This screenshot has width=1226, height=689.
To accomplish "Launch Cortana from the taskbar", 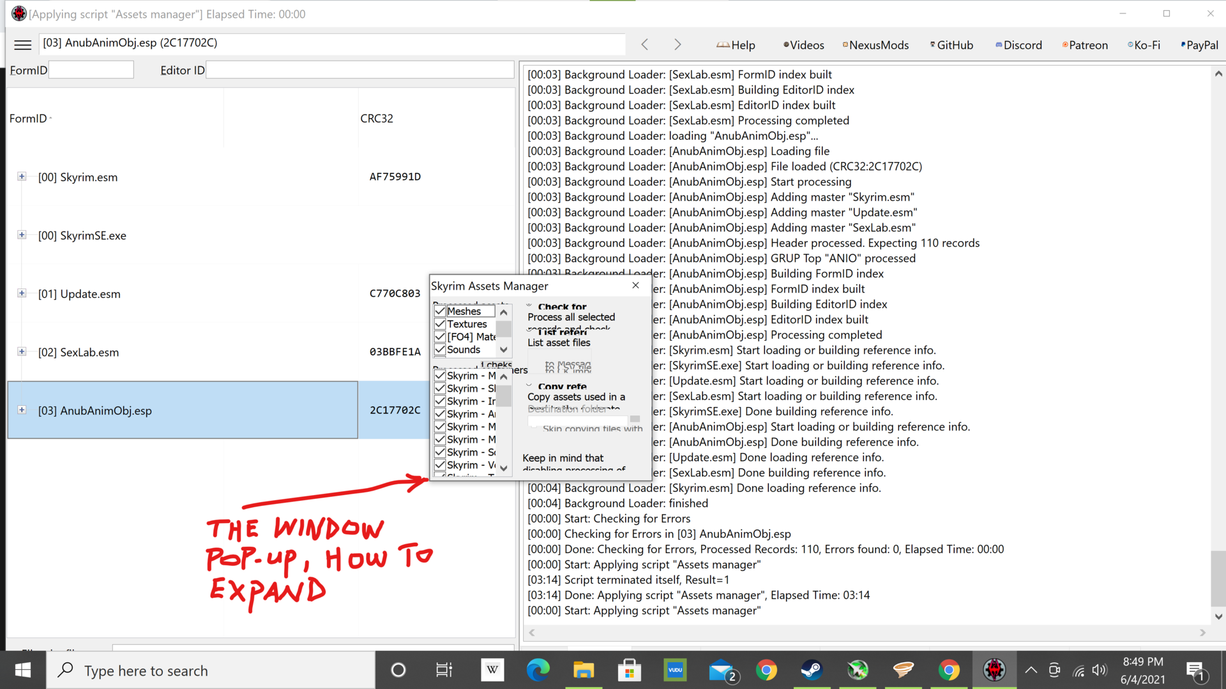I will (398, 670).
